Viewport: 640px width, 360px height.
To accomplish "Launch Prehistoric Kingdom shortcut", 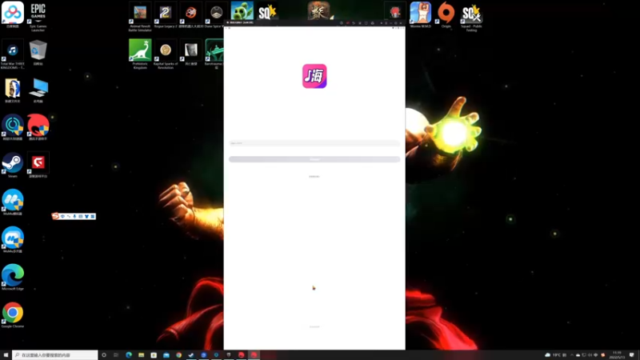I will pyautogui.click(x=140, y=52).
